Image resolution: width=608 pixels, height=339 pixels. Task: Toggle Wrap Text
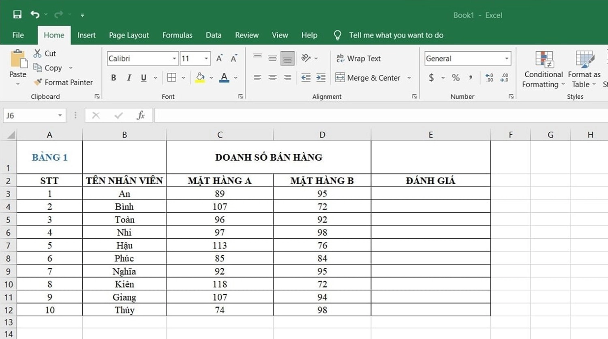[x=358, y=58]
